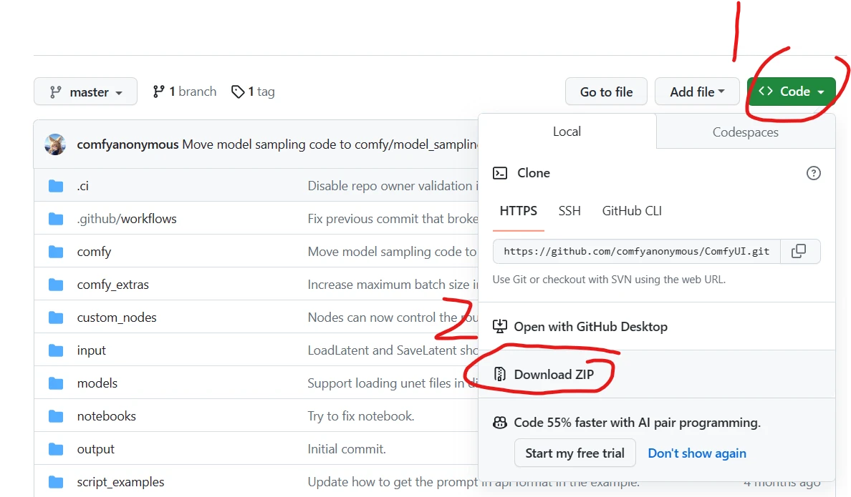Viewport: 851px width, 497px height.
Task: Click the Clone help question mark icon
Action: tap(813, 173)
